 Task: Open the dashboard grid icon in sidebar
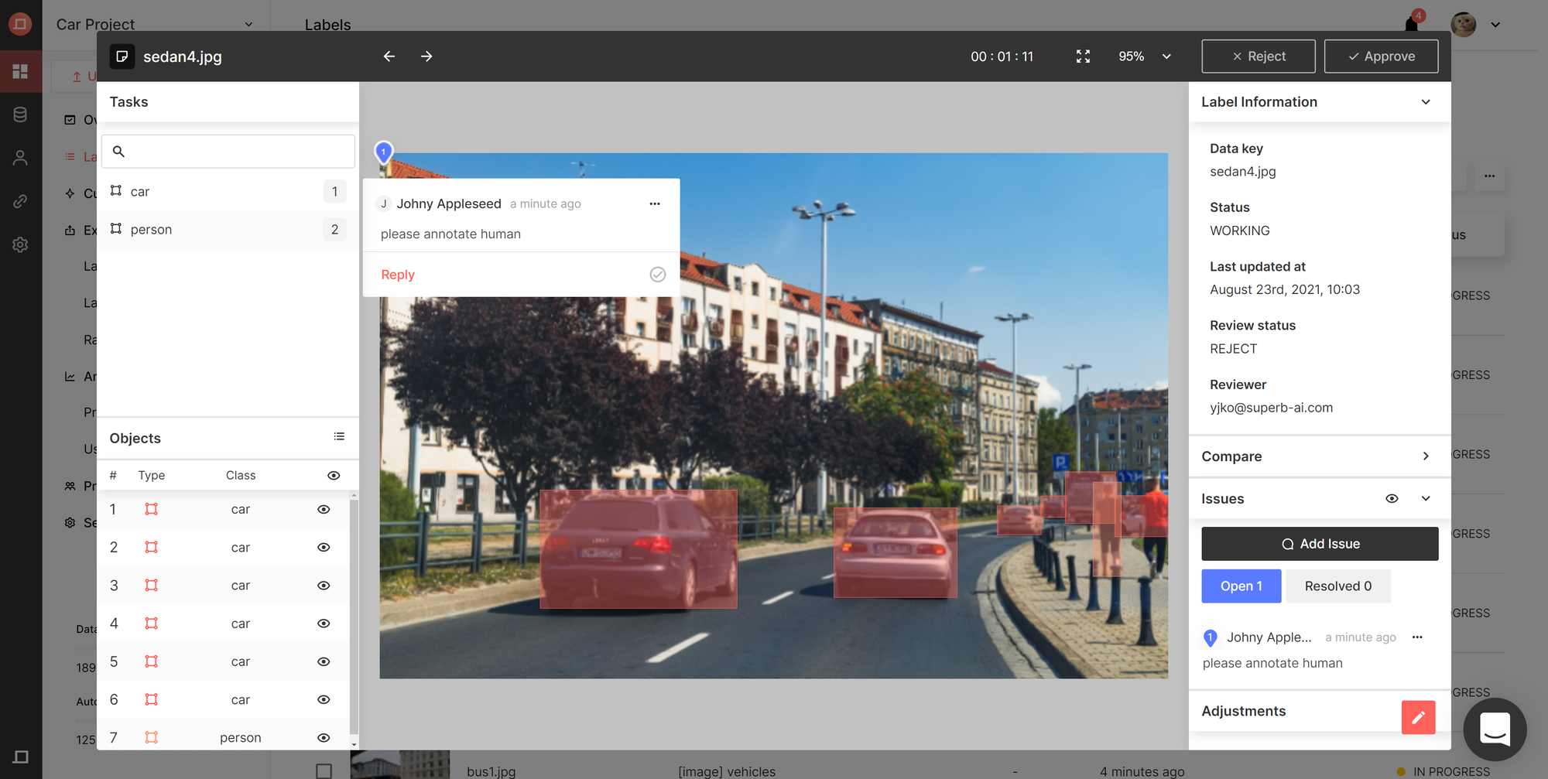pyautogui.click(x=21, y=71)
